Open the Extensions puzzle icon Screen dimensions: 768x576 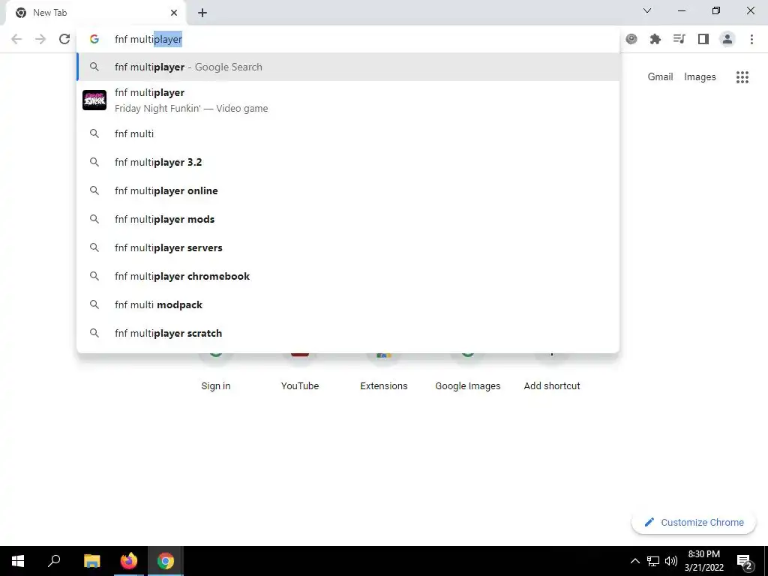pos(655,39)
